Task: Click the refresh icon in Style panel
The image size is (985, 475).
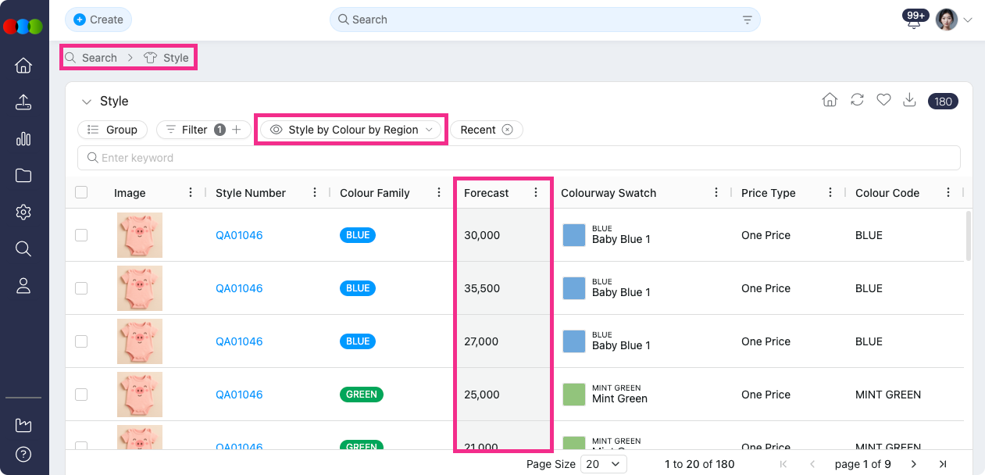Action: click(857, 100)
